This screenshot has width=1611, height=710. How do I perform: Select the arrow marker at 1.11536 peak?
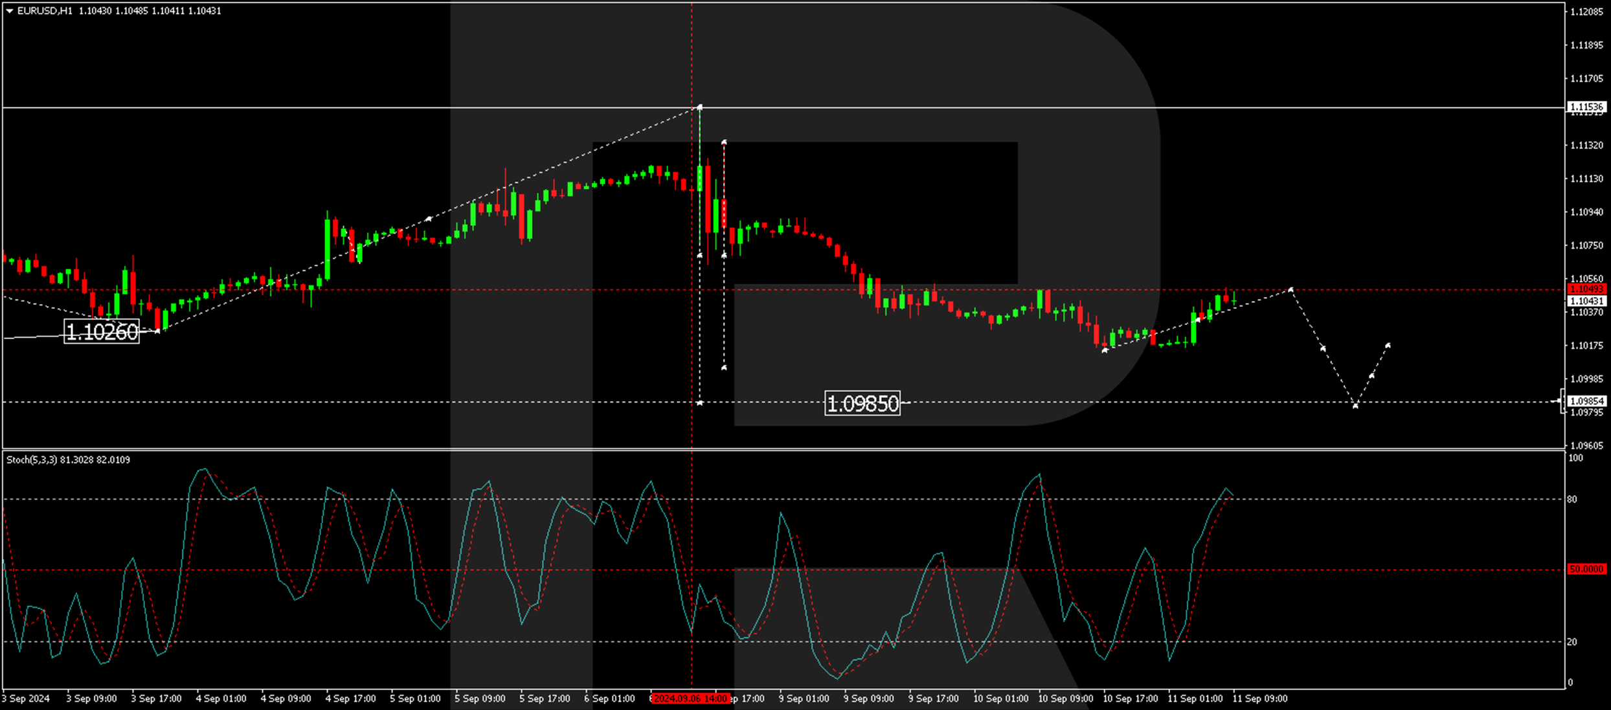(x=699, y=107)
